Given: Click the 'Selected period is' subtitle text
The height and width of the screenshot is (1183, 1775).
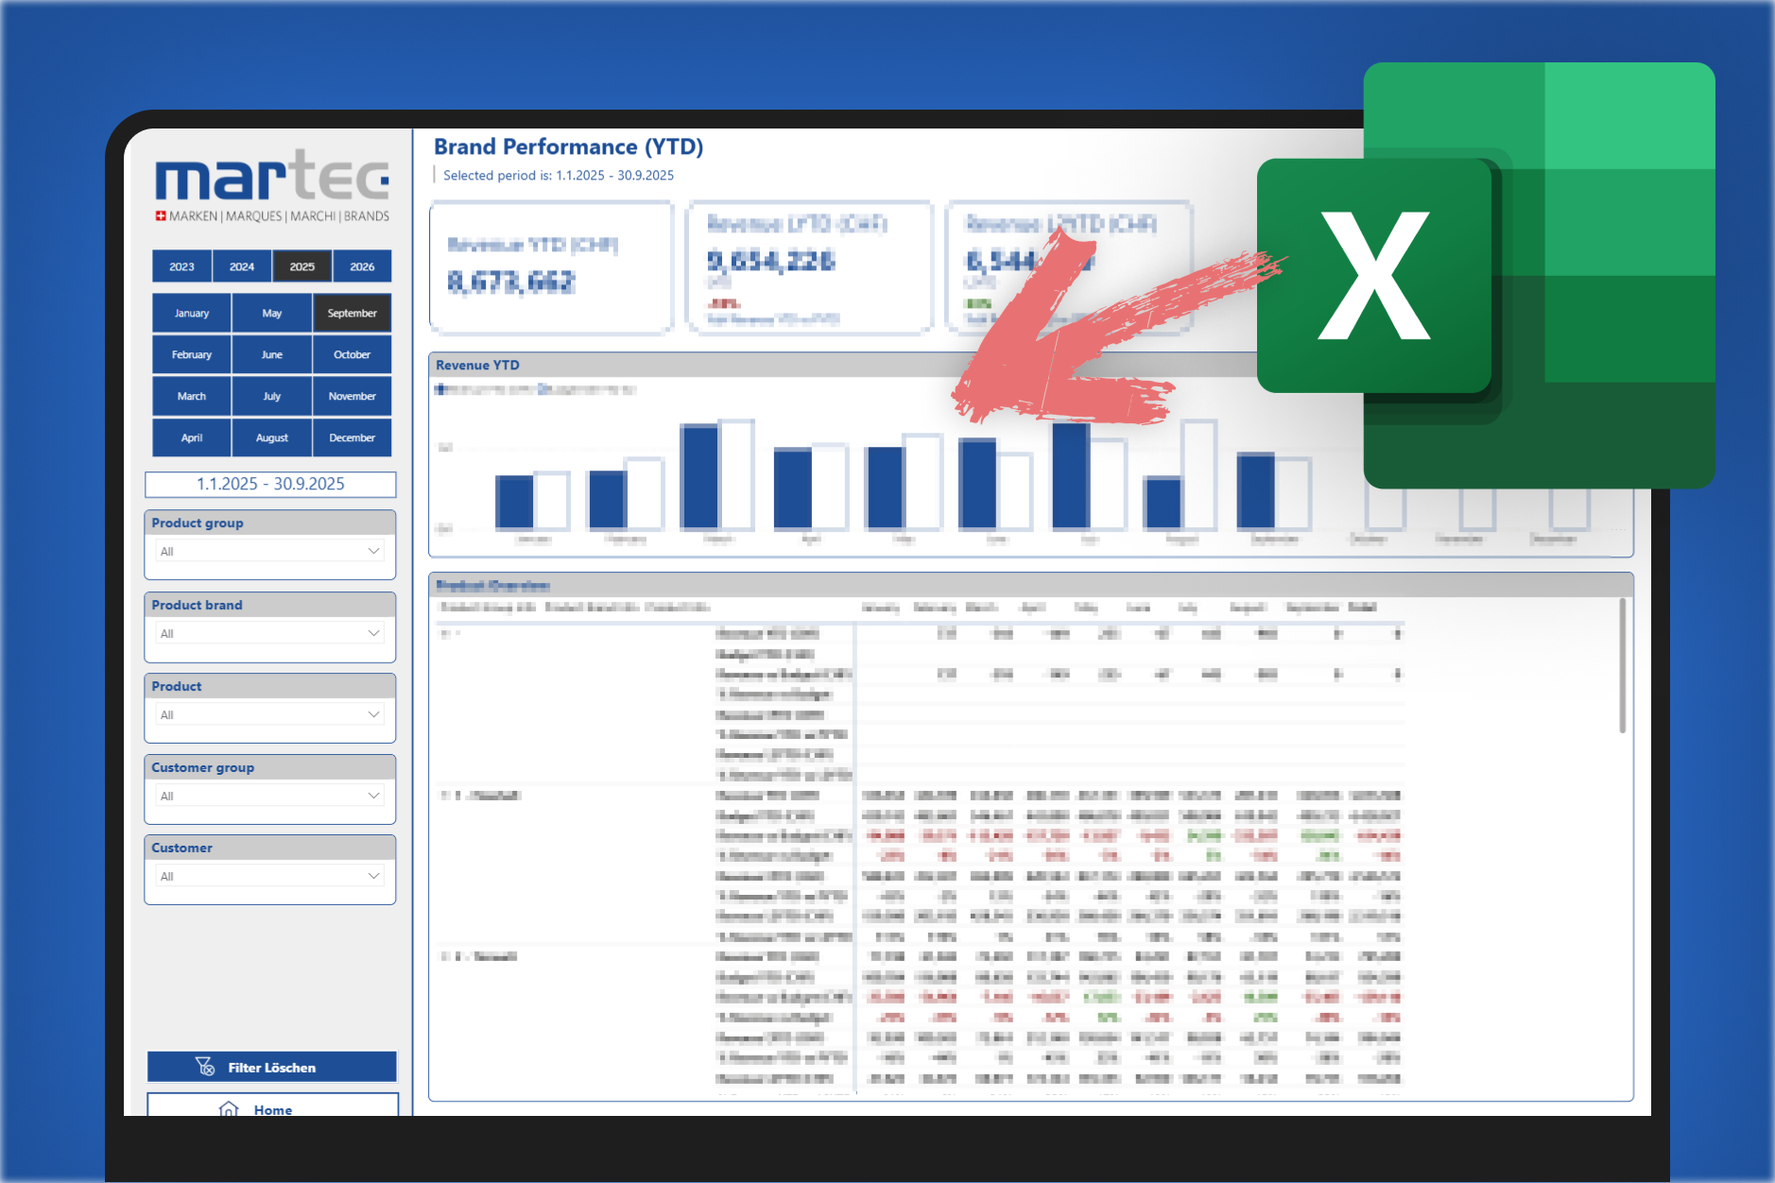Looking at the screenshot, I should [x=558, y=176].
